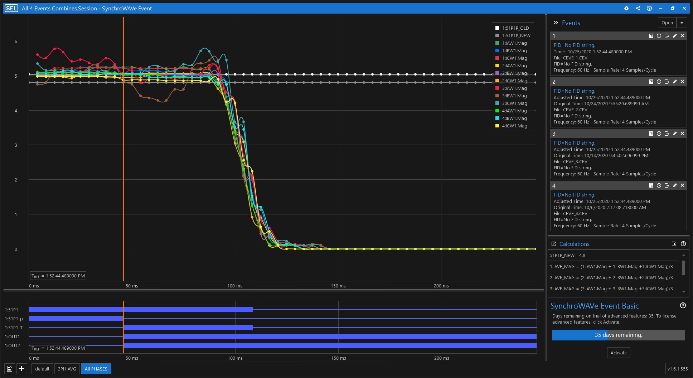Screen dimensions: 693x378
Task: Click calculations scrollbar down arrow
Action: click(x=684, y=292)
